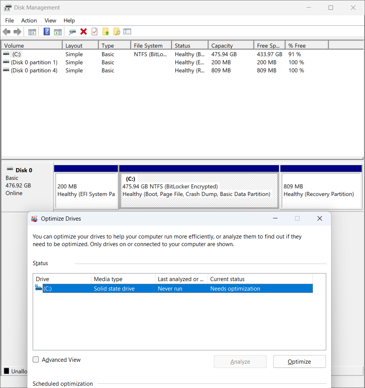Sort by File System column header

[x=151, y=46]
